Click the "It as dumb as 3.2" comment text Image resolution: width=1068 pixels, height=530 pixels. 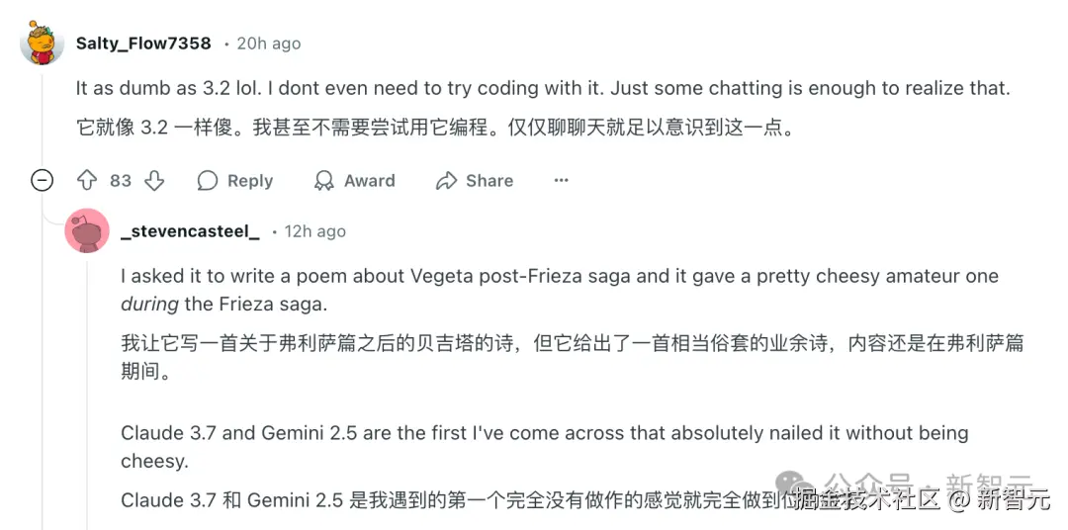(542, 88)
